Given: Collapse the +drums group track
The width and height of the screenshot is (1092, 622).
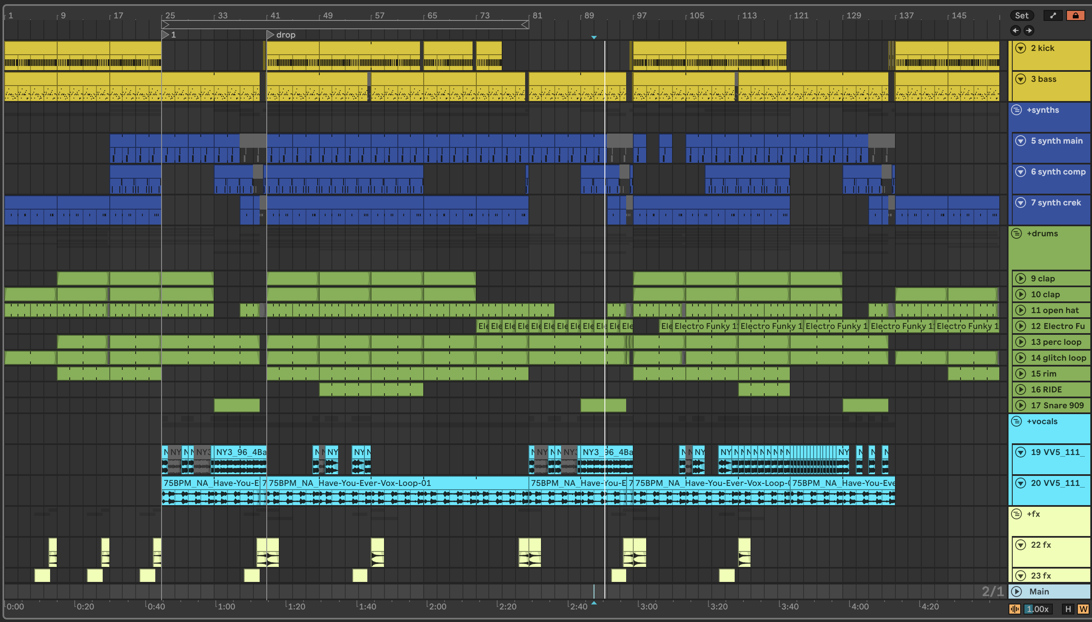Looking at the screenshot, I should tap(1016, 233).
